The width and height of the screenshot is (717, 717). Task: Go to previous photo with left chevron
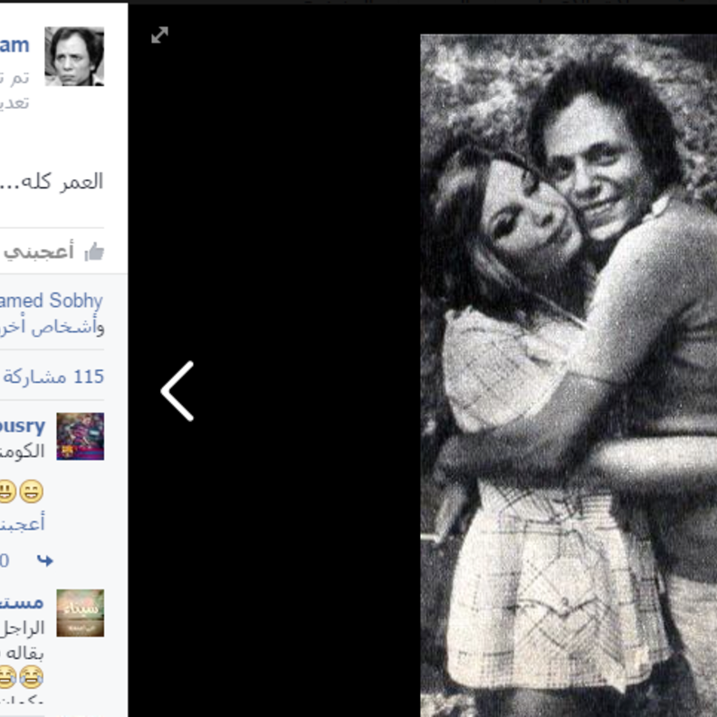[177, 391]
